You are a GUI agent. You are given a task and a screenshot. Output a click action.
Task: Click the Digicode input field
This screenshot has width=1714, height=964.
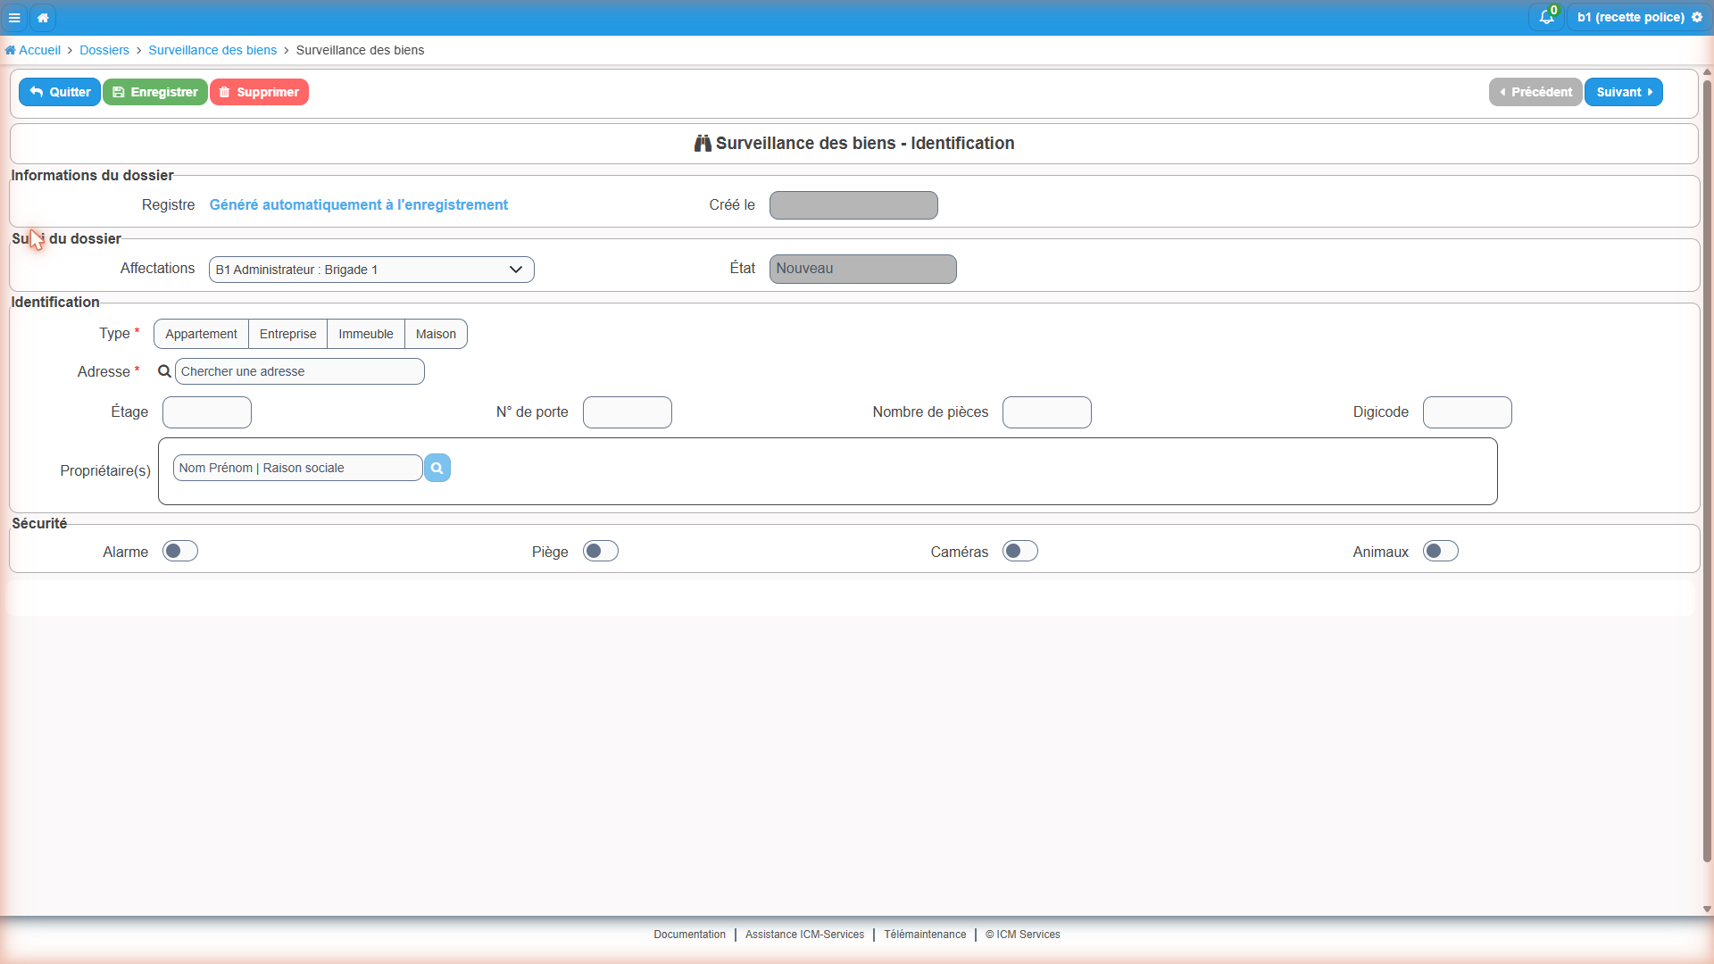click(x=1467, y=412)
